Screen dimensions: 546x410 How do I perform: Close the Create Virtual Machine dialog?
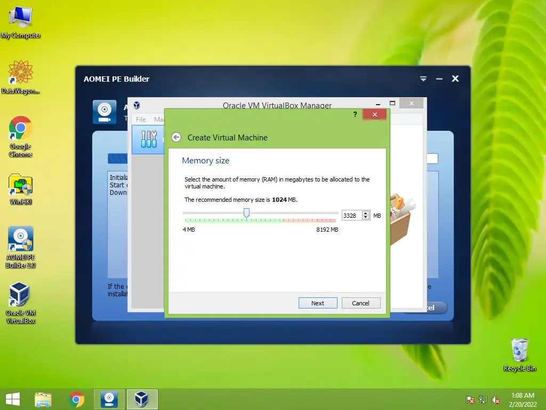point(374,114)
